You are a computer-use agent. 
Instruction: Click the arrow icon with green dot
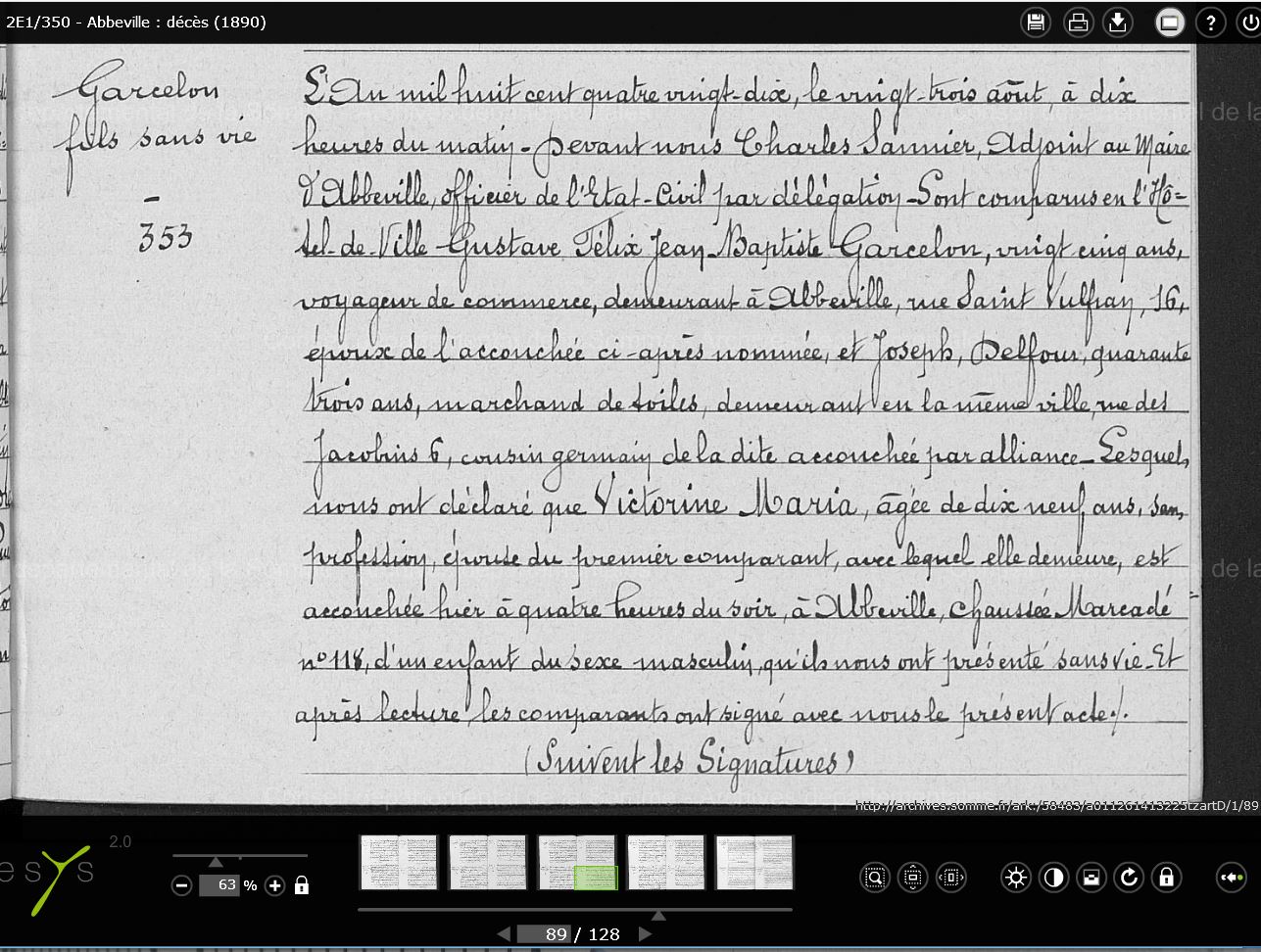pos(1231,878)
